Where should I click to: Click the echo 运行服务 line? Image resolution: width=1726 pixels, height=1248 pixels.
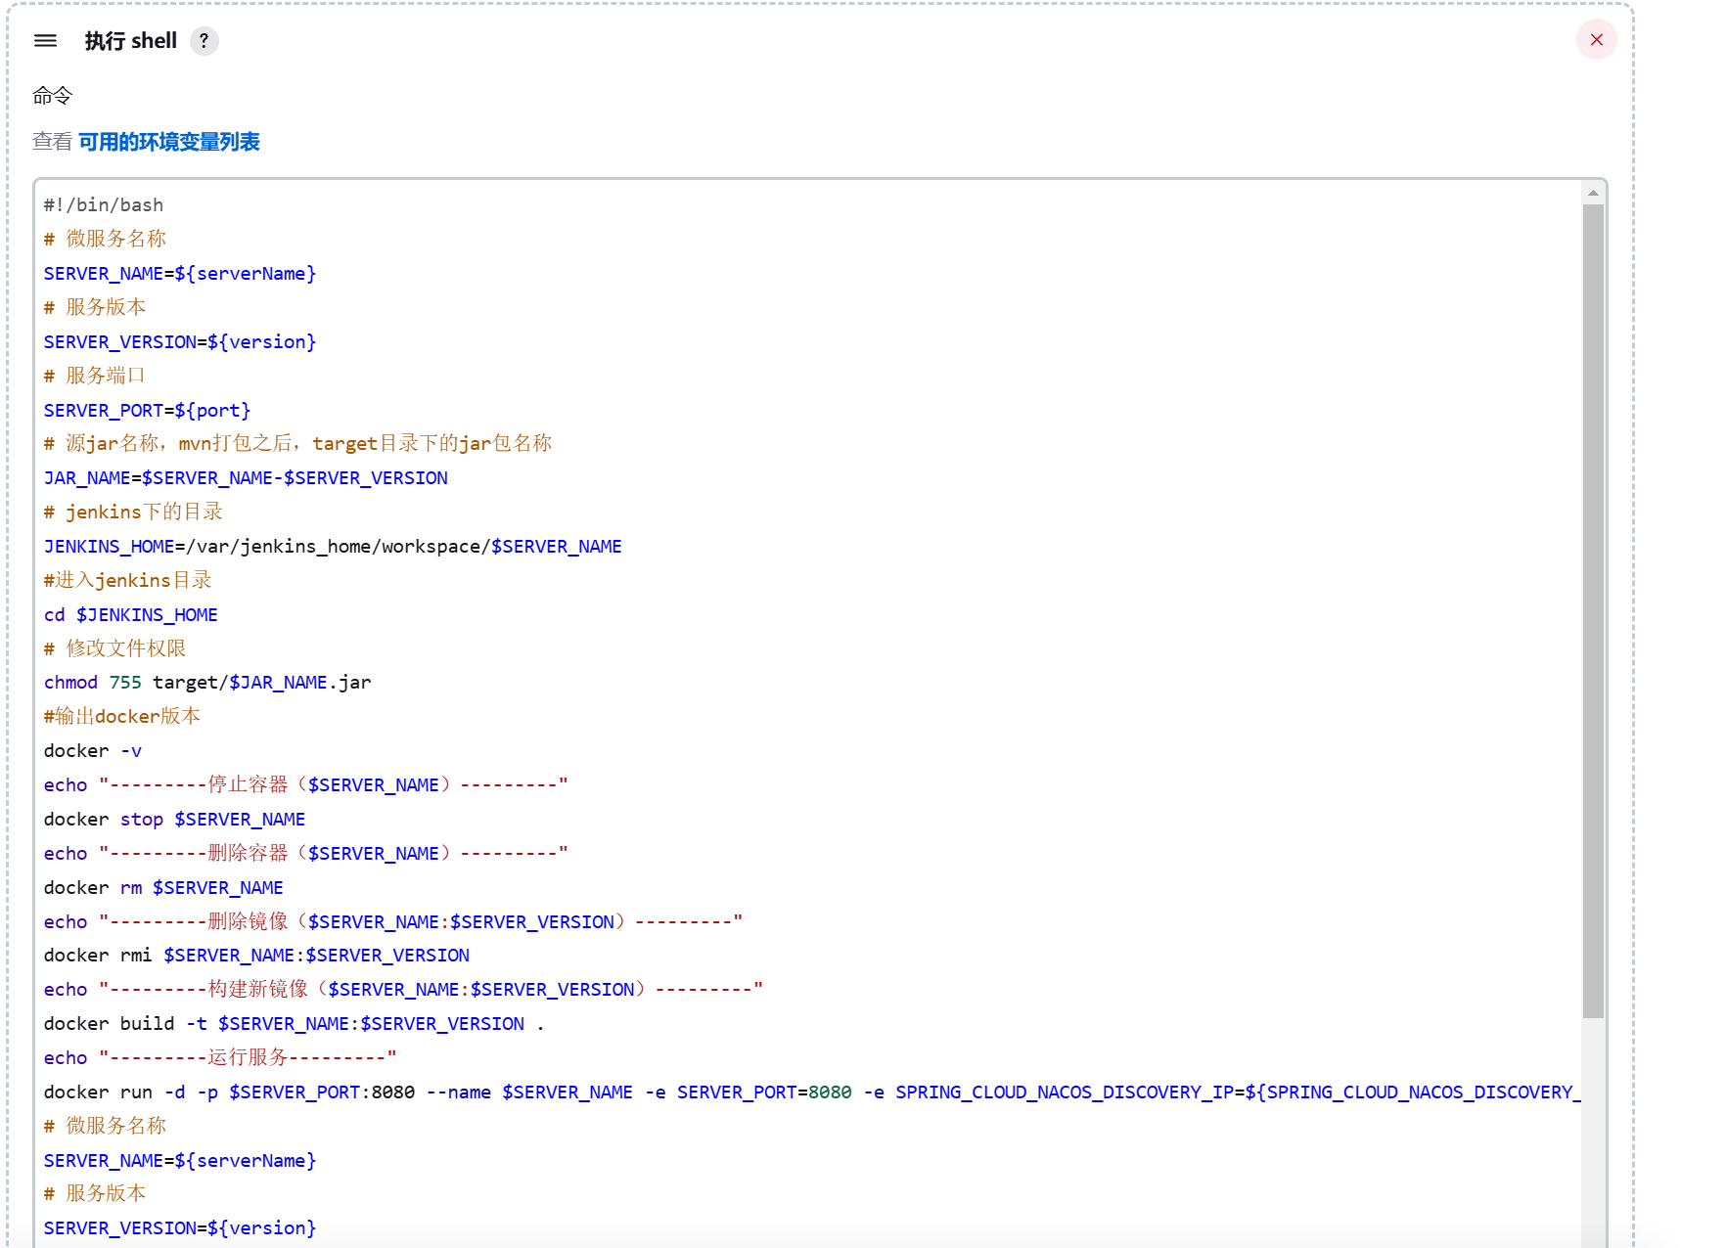(x=220, y=1058)
